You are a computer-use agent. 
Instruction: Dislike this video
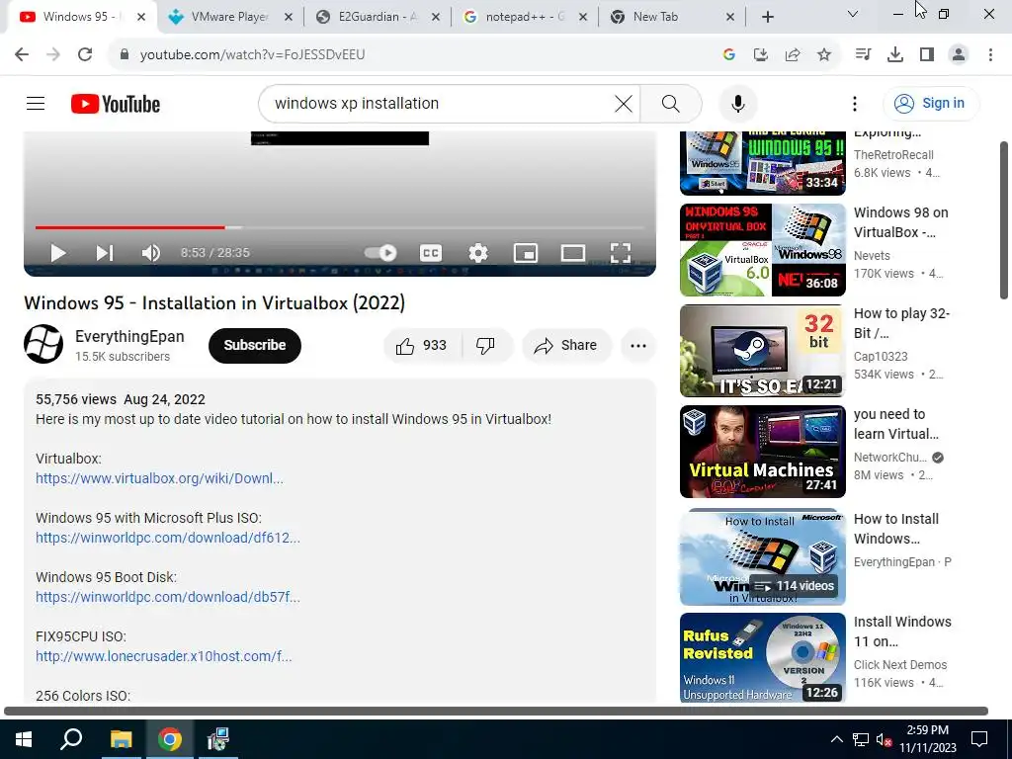click(x=485, y=346)
